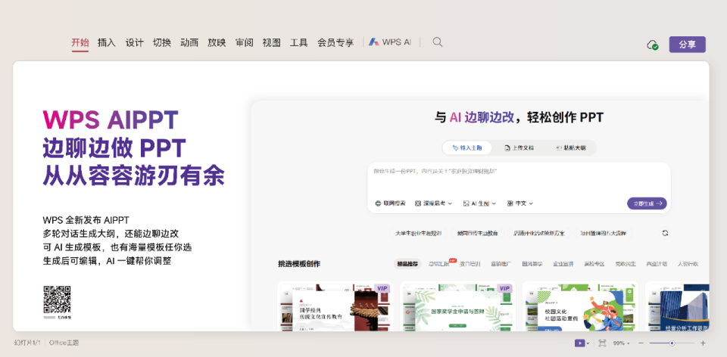Open the 会员专享 tab
This screenshot has width=727, height=357.
(335, 42)
